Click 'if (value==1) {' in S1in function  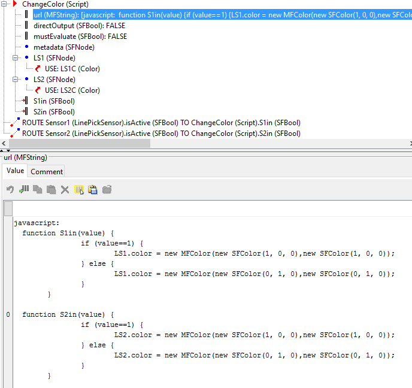112,243
